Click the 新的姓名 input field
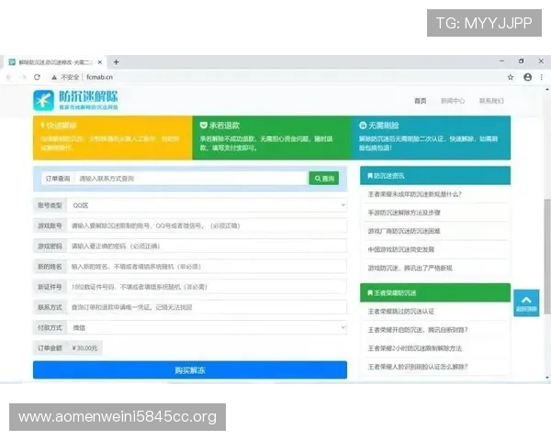 coord(208,267)
